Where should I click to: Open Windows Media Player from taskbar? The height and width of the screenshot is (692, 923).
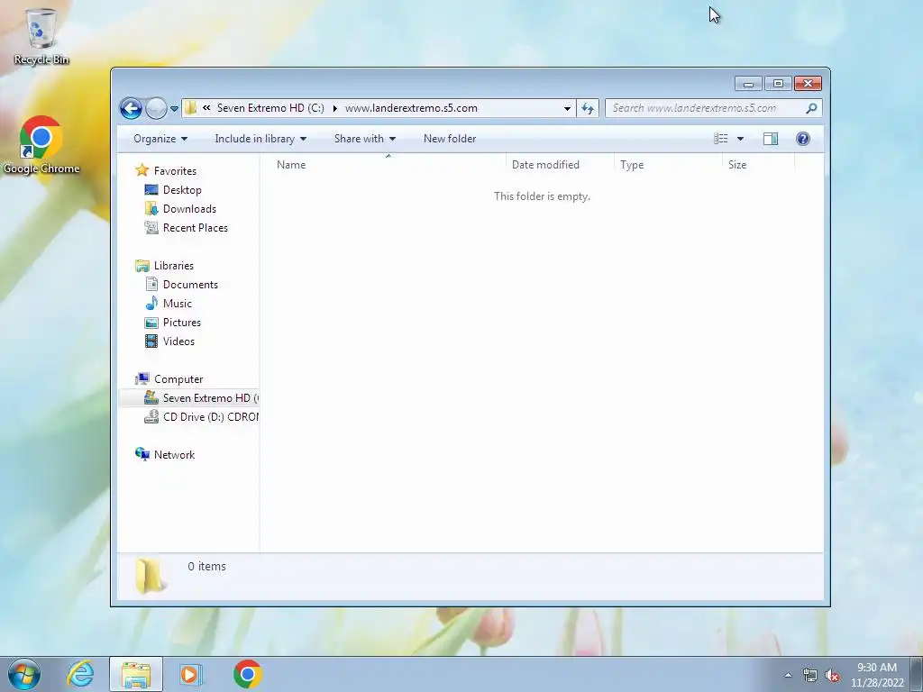(191, 674)
